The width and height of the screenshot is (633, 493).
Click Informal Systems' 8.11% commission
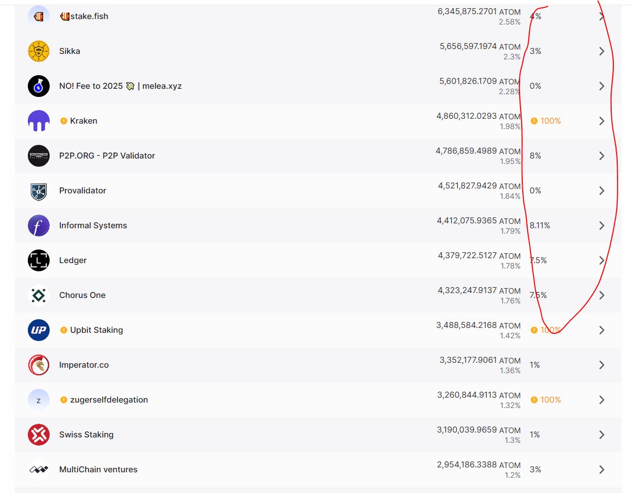pyautogui.click(x=540, y=226)
